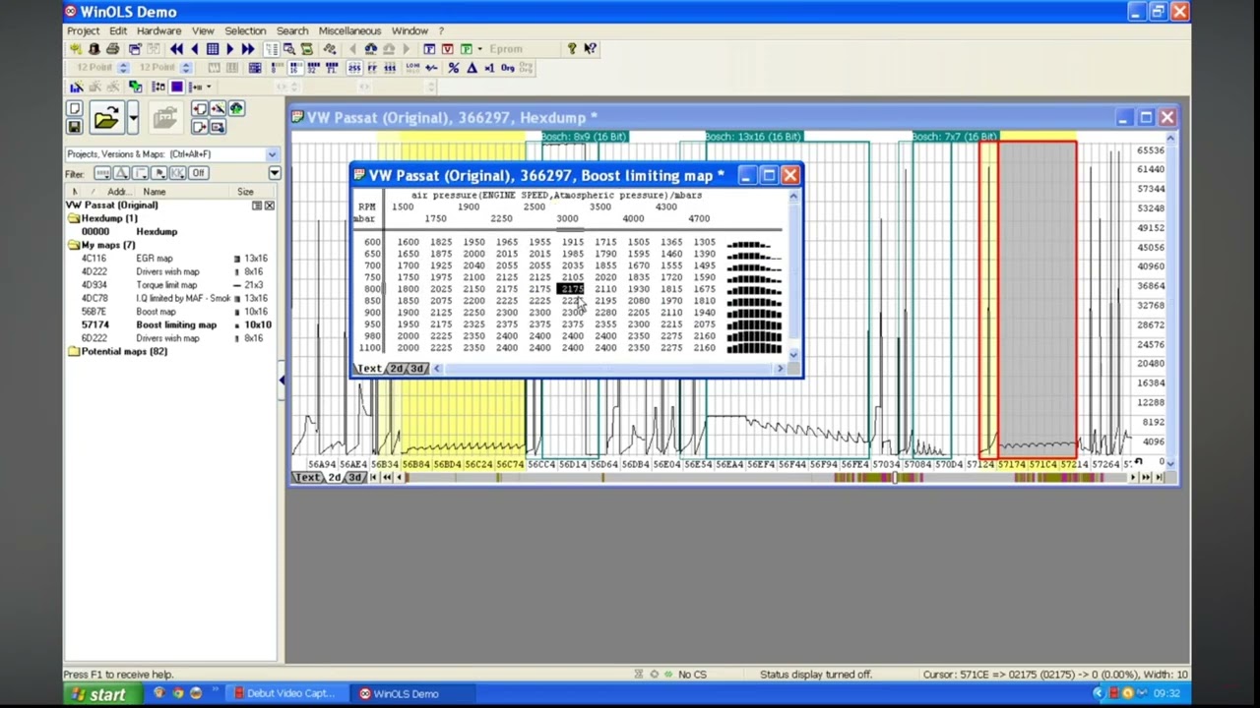Switch Hexdump window to the 3d tab
The width and height of the screenshot is (1260, 708).
click(355, 478)
